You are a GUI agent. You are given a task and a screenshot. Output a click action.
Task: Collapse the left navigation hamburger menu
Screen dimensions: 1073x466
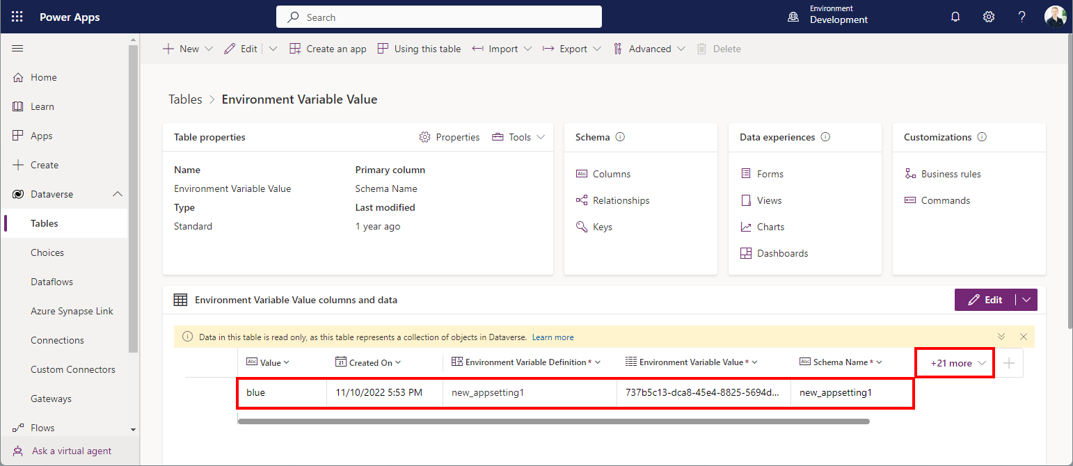[17, 48]
